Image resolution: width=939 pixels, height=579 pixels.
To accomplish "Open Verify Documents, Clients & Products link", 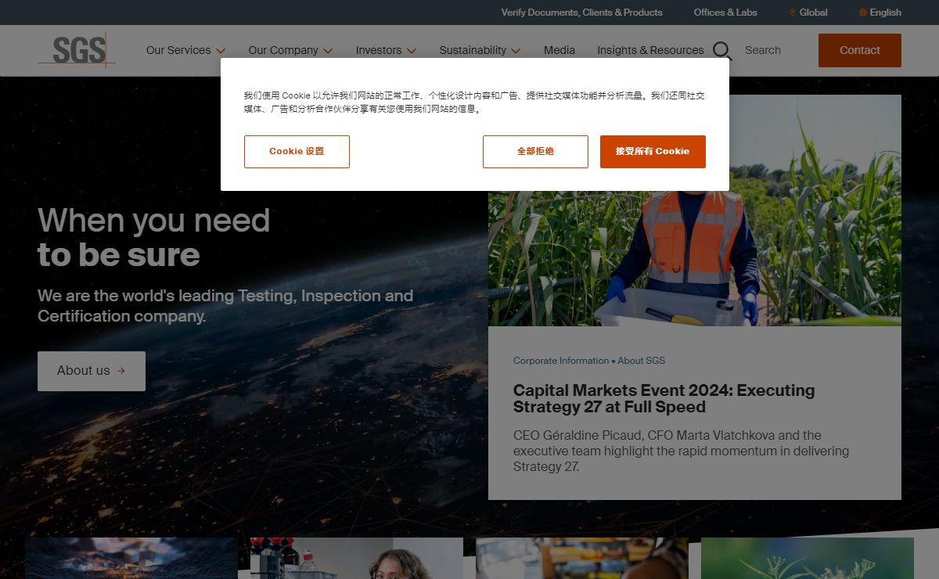I will coord(581,13).
